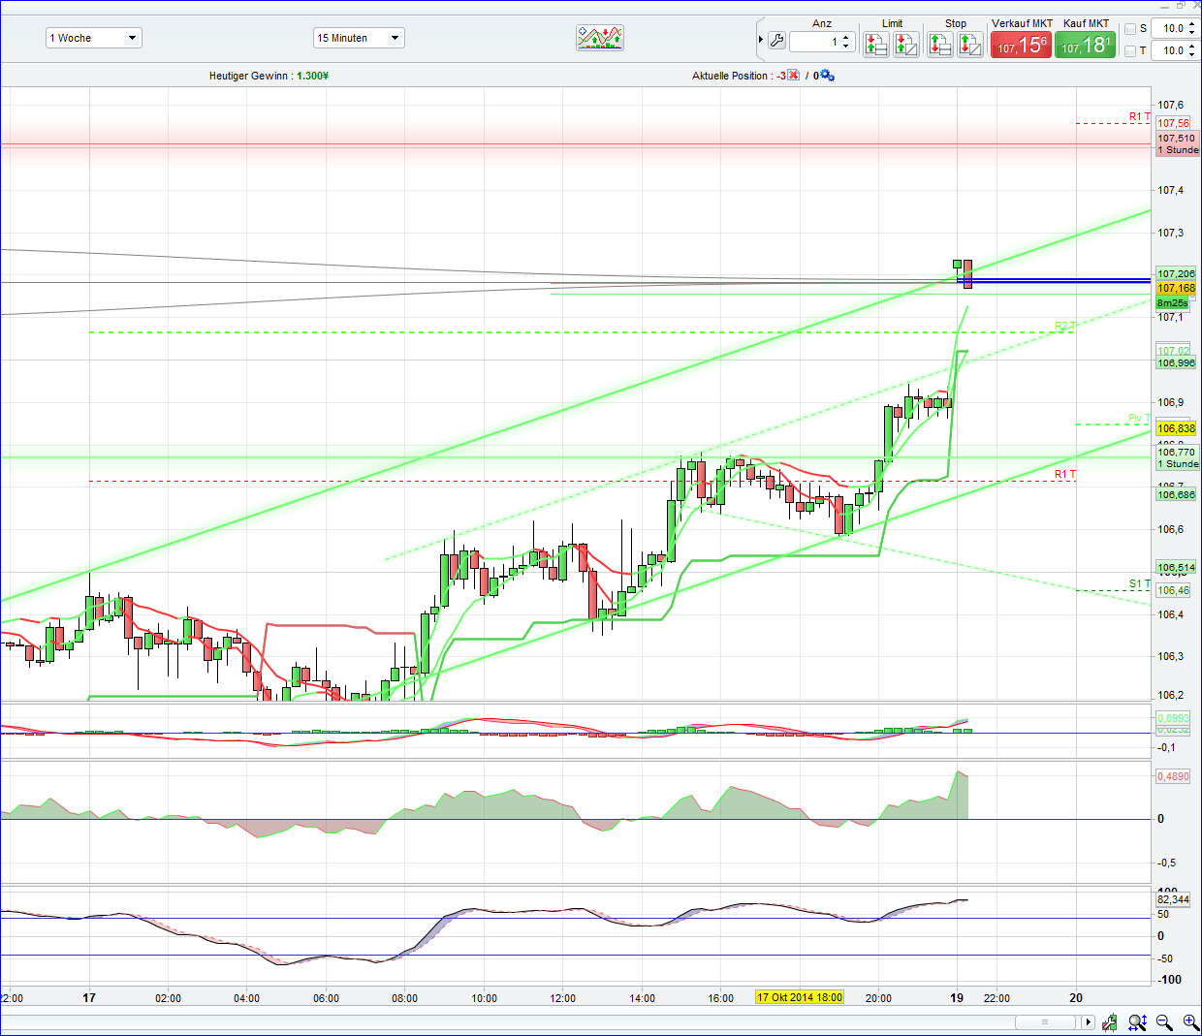Decrease the S value with the down arrow
The width and height of the screenshot is (1202, 1036).
click(x=1193, y=33)
